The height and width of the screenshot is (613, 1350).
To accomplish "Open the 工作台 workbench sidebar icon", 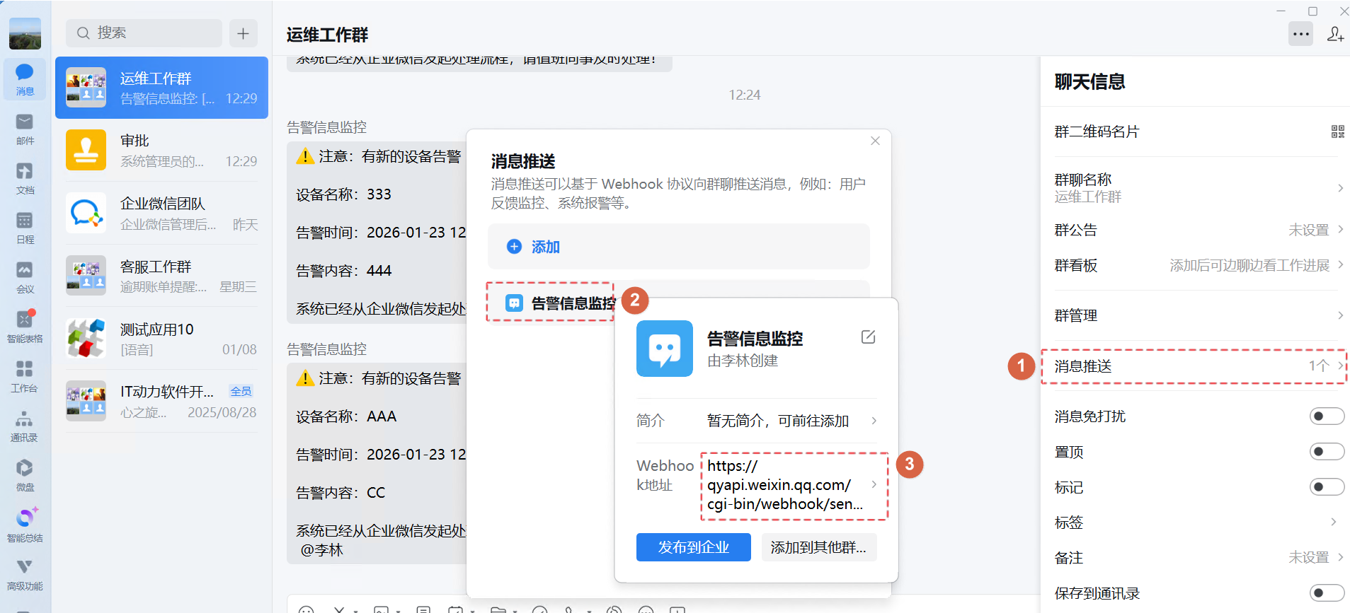I will click(x=25, y=376).
